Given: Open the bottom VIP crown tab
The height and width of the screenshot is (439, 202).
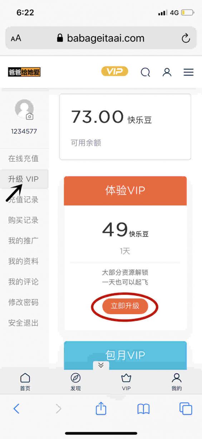Looking at the screenshot, I should click(x=126, y=382).
